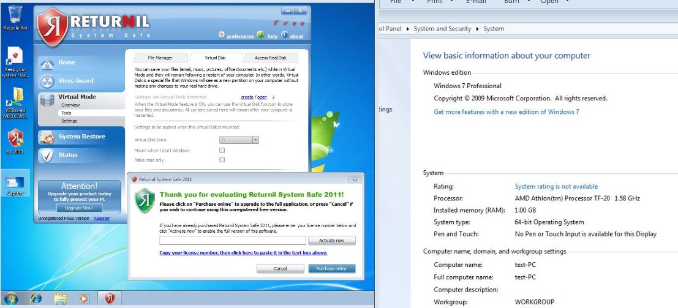Click 'Get more features with a new edition' link
Image resolution: width=678 pixels, height=308 pixels.
507,112
